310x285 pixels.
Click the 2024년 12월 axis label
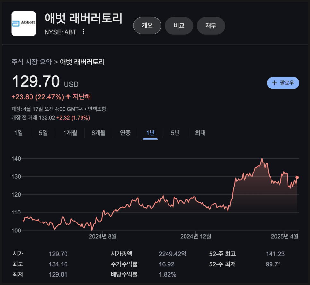click(195, 236)
